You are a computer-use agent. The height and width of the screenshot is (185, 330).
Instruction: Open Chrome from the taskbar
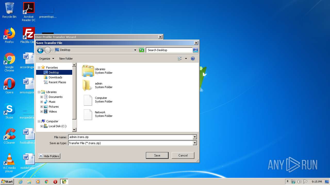pos(47,182)
